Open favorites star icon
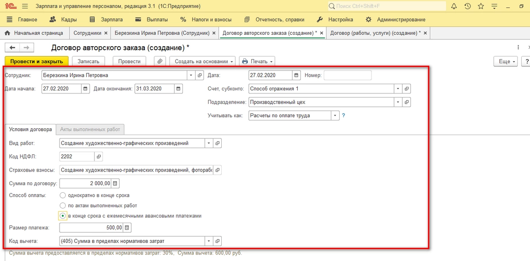 [x=481, y=7]
